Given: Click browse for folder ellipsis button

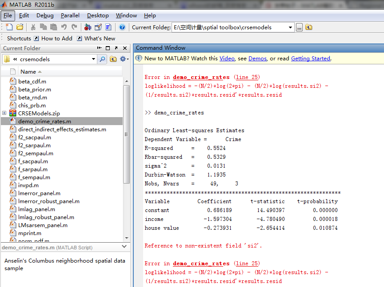Looking at the screenshot, I should (299, 28).
